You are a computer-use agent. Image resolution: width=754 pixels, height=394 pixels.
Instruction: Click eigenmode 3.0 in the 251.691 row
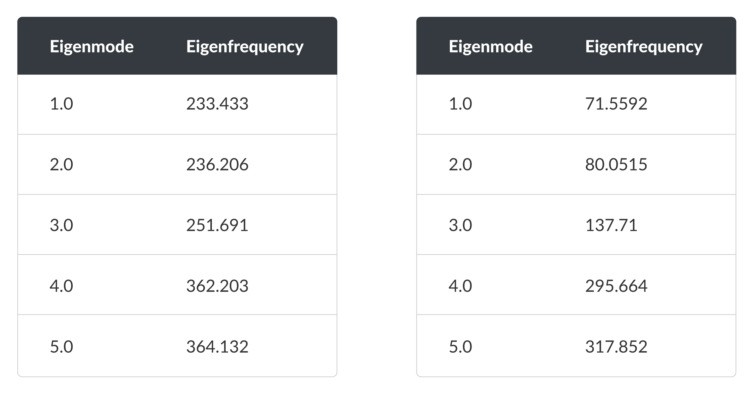click(62, 225)
